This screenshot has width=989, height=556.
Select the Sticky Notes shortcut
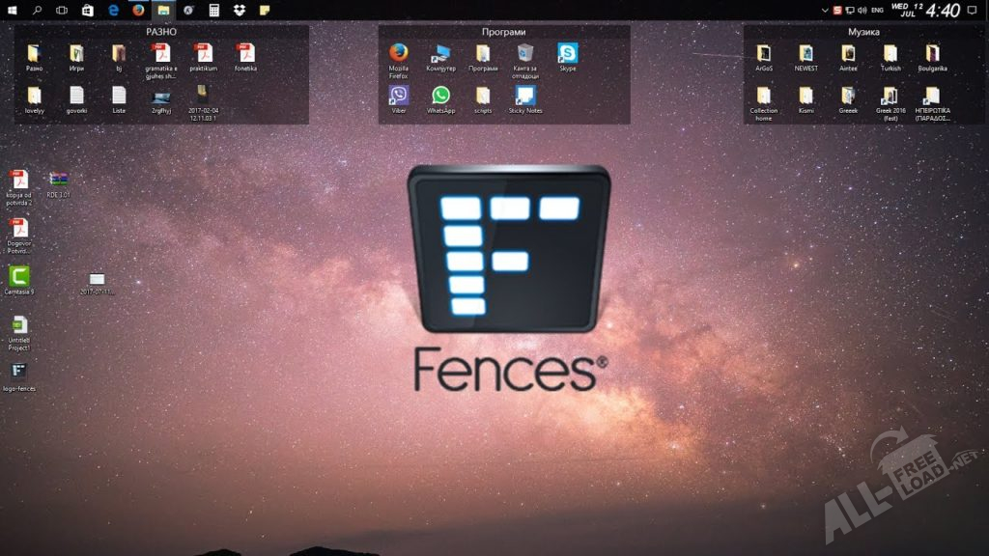pos(525,96)
